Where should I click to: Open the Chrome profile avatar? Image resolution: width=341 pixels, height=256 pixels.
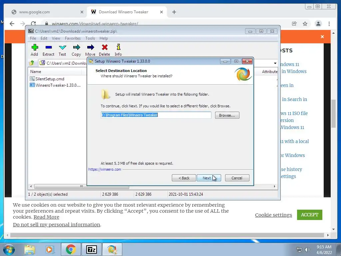tap(318, 24)
